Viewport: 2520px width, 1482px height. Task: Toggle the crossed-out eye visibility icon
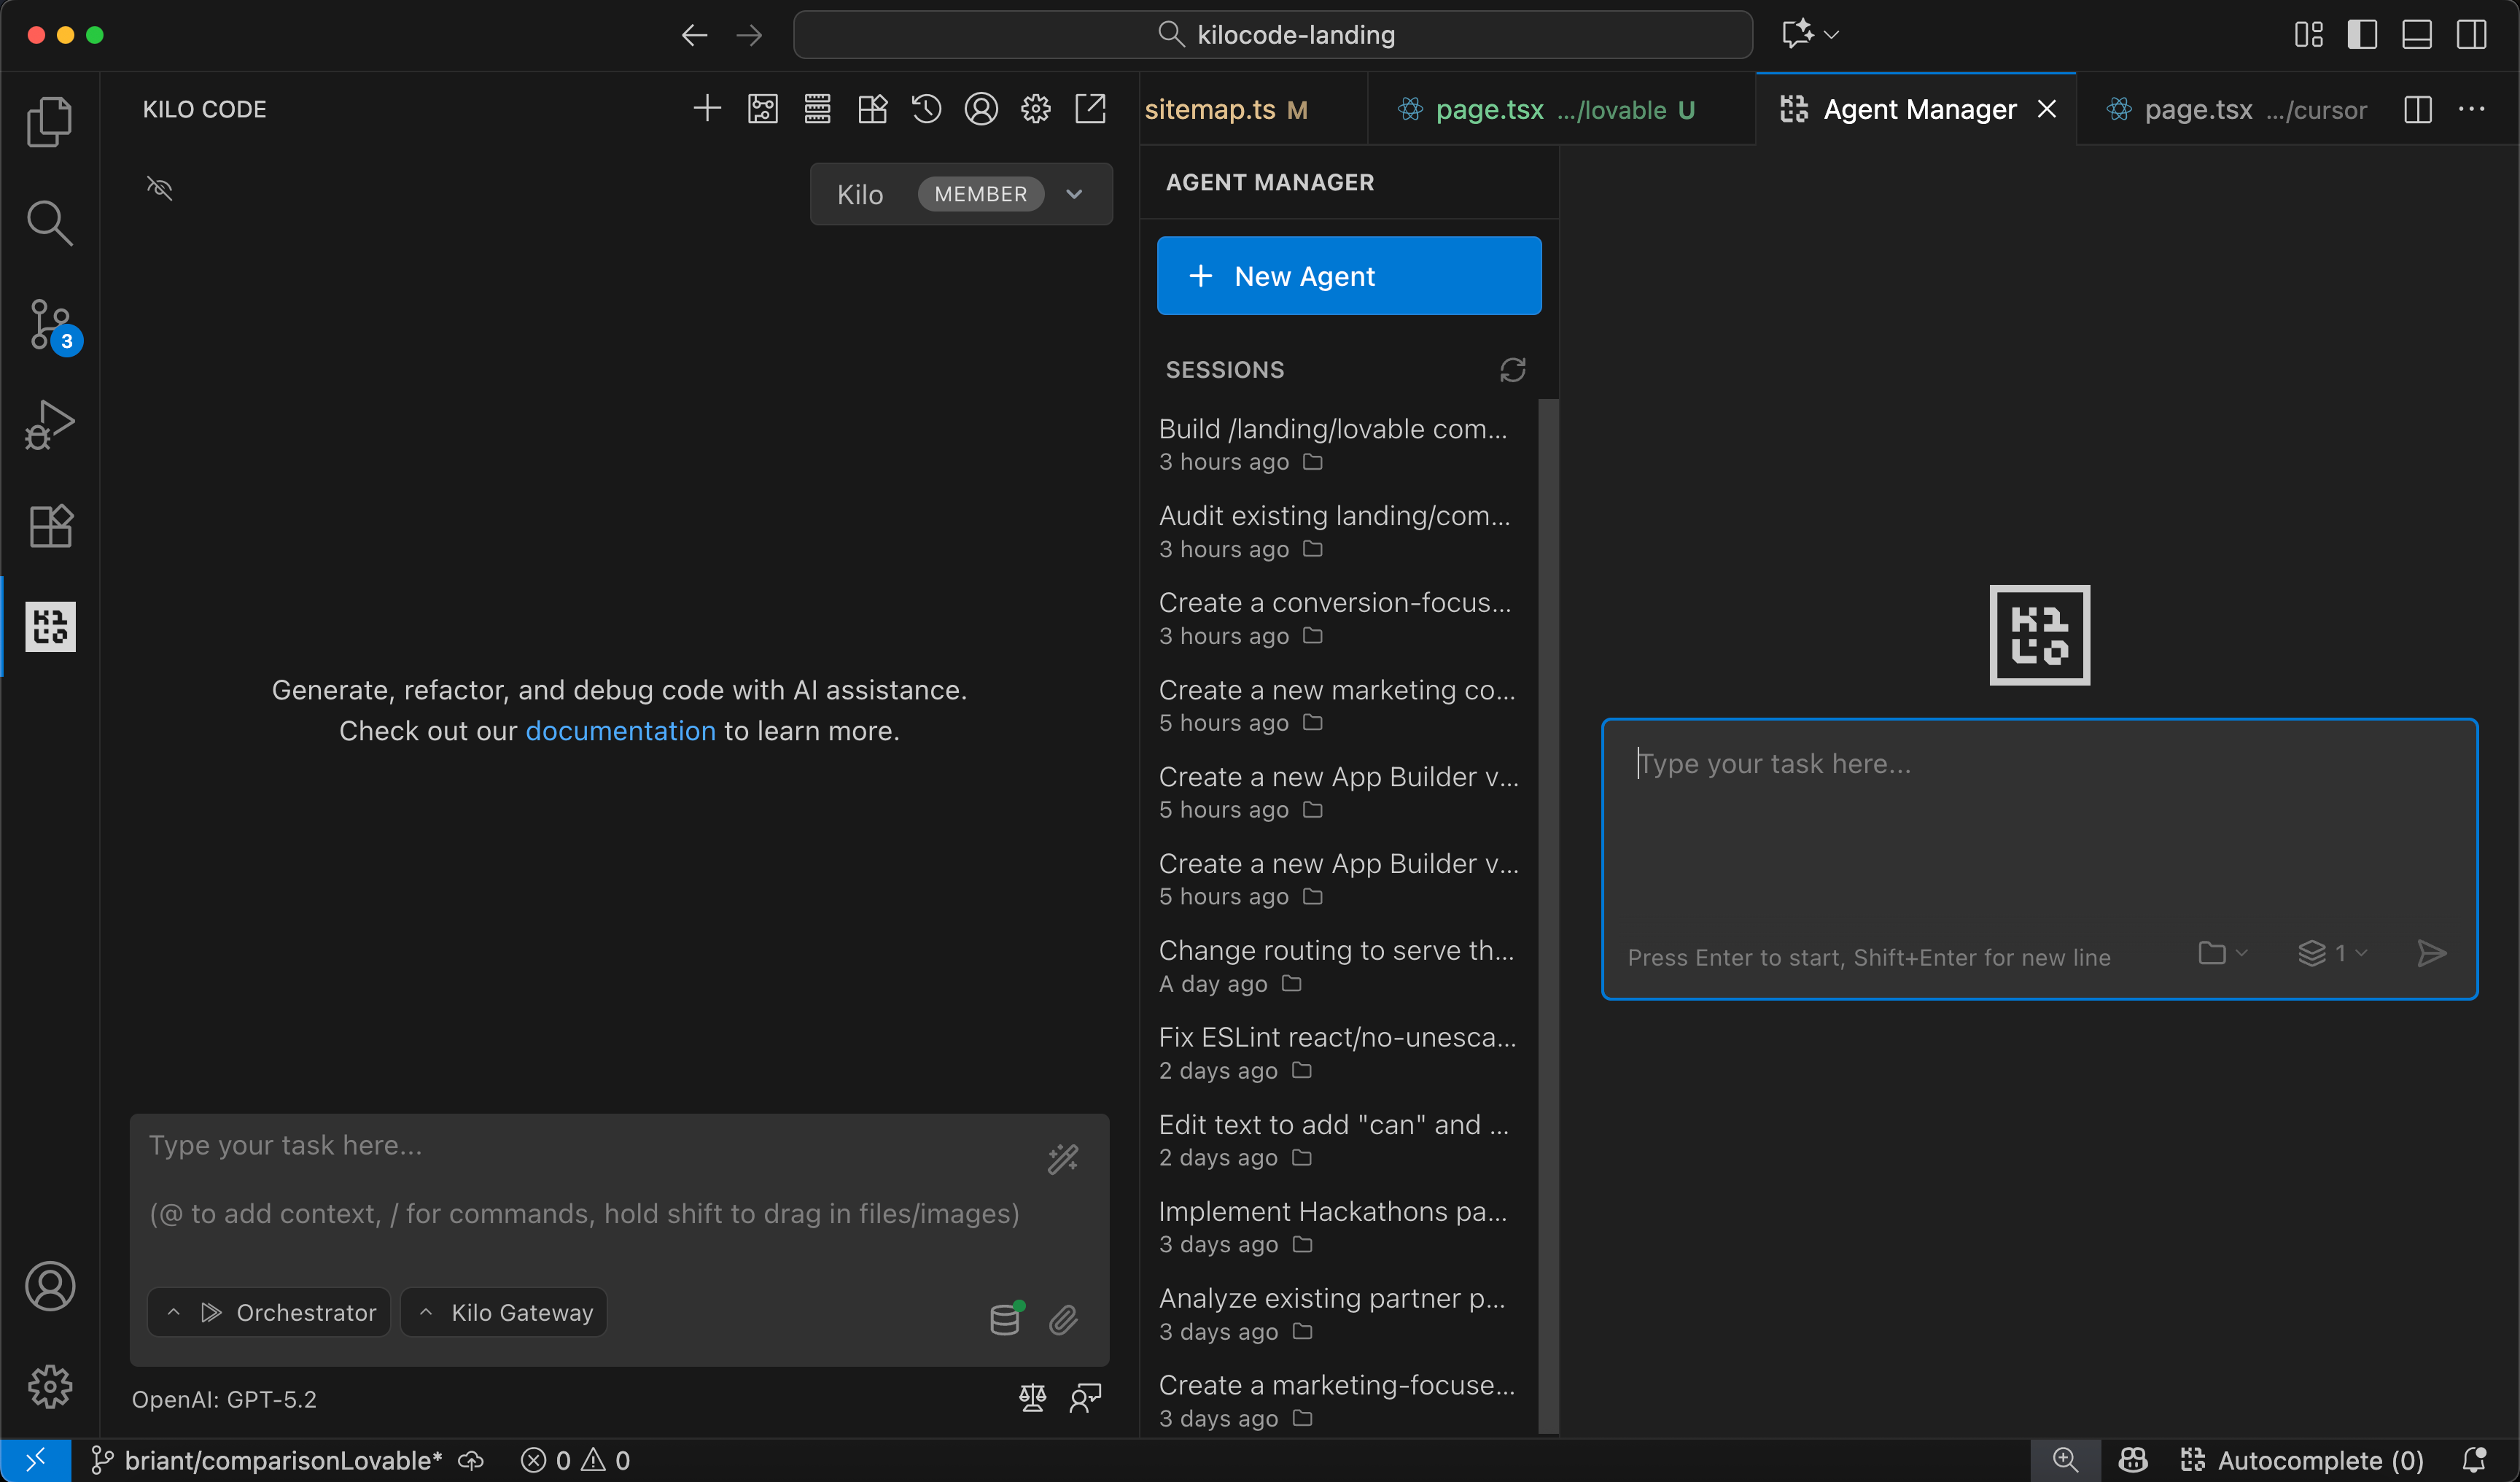pyautogui.click(x=160, y=188)
